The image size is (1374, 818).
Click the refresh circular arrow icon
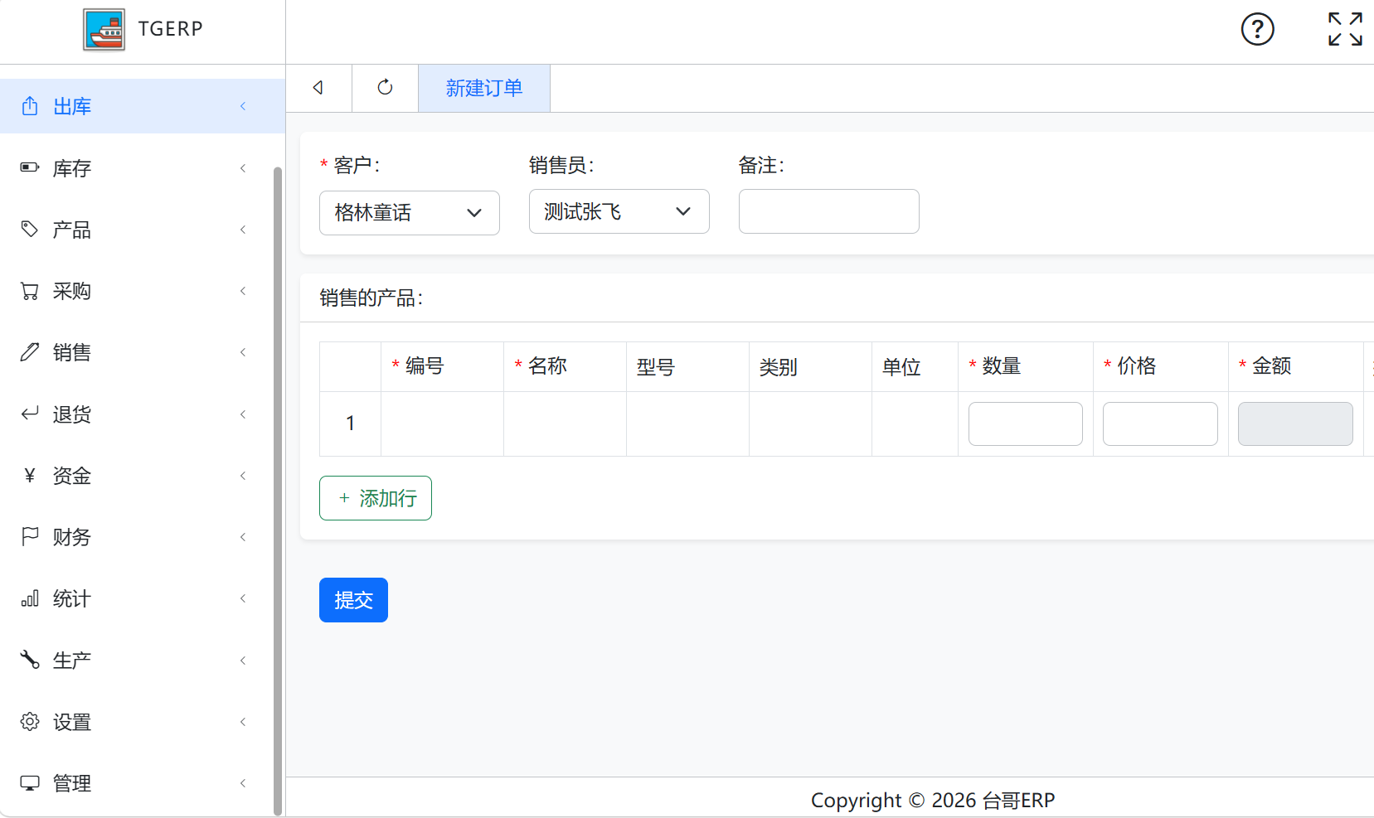385,87
